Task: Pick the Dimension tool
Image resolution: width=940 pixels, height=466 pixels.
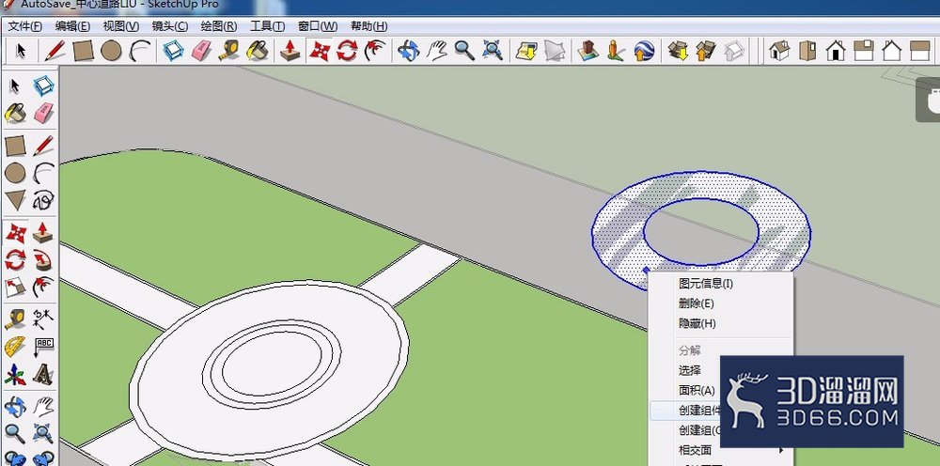Action: (43, 318)
